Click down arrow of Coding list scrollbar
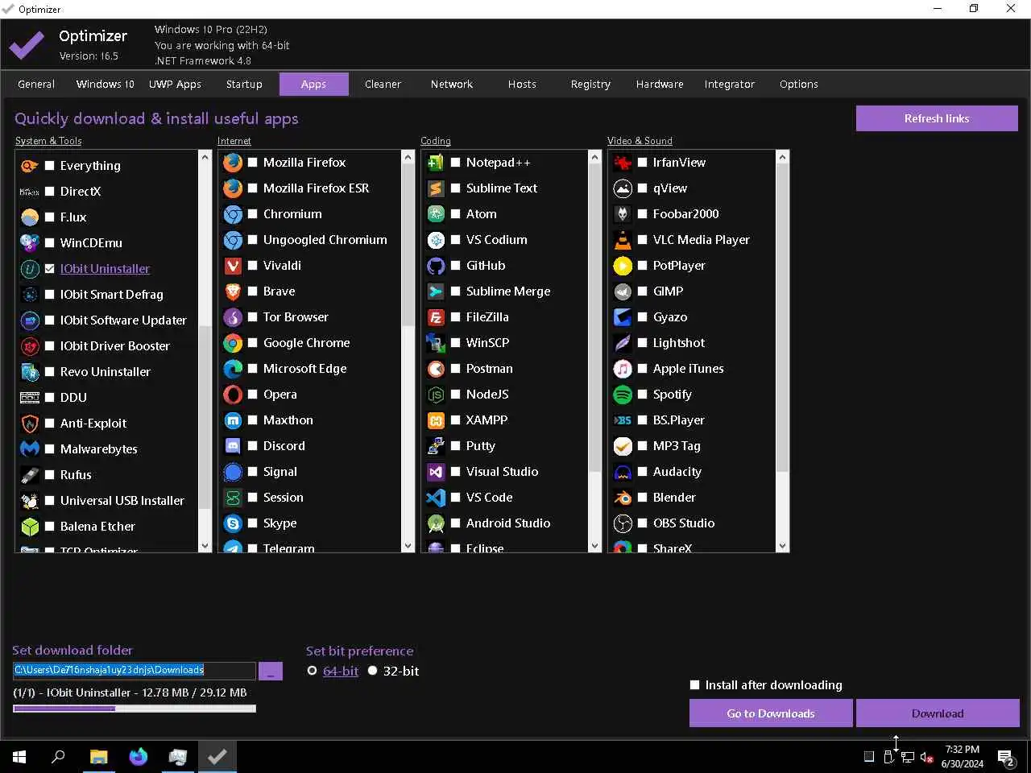The height and width of the screenshot is (773, 1031). tap(594, 545)
